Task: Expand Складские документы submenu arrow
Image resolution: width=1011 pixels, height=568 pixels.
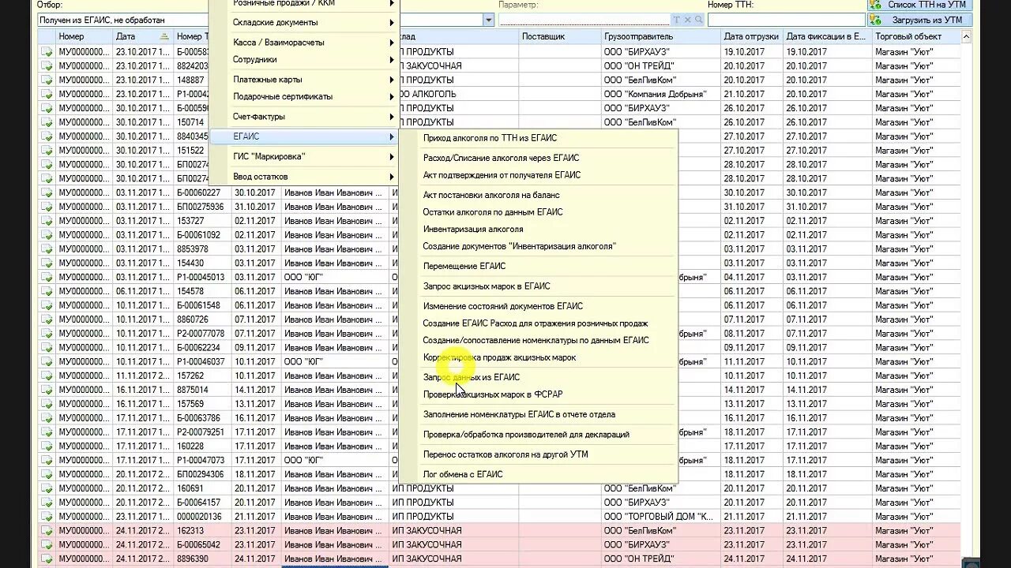Action: [391, 23]
